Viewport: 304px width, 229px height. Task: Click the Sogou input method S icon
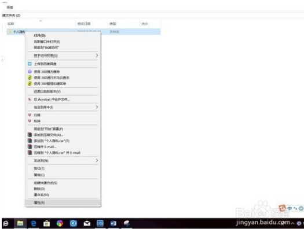click(x=283, y=208)
